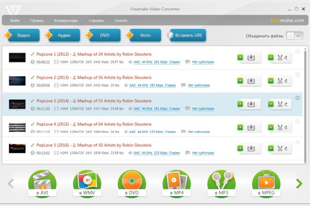The height and width of the screenshot is (206, 310).
Task: Select the PopLove 1 (2012) video thumbnail
Action: point(17,57)
